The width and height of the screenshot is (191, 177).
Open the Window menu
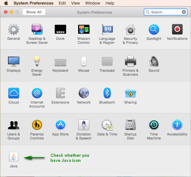click(x=93, y=3)
